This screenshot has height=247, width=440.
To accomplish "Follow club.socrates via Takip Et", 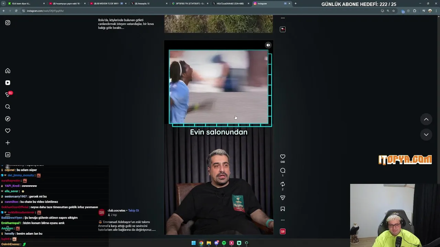I will (x=133, y=210).
